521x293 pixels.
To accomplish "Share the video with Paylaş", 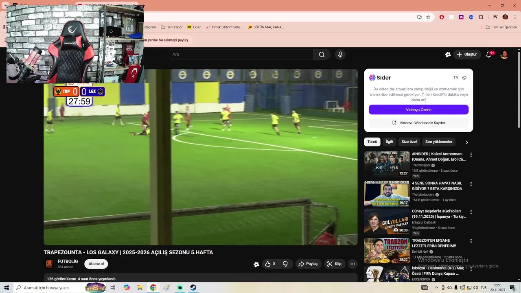I will pos(308,264).
